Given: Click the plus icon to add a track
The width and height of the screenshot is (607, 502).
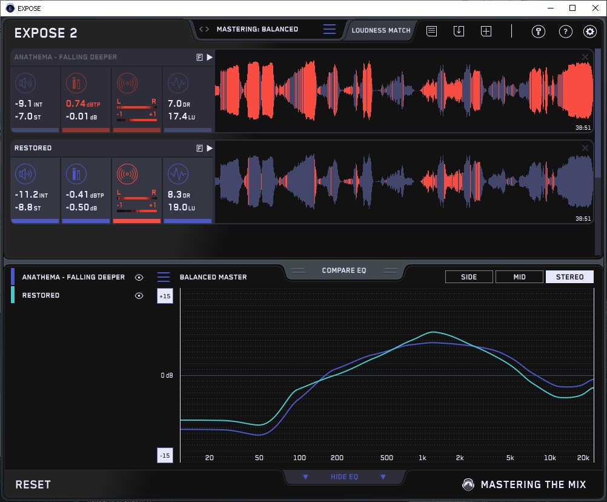Looking at the screenshot, I should (486, 31).
